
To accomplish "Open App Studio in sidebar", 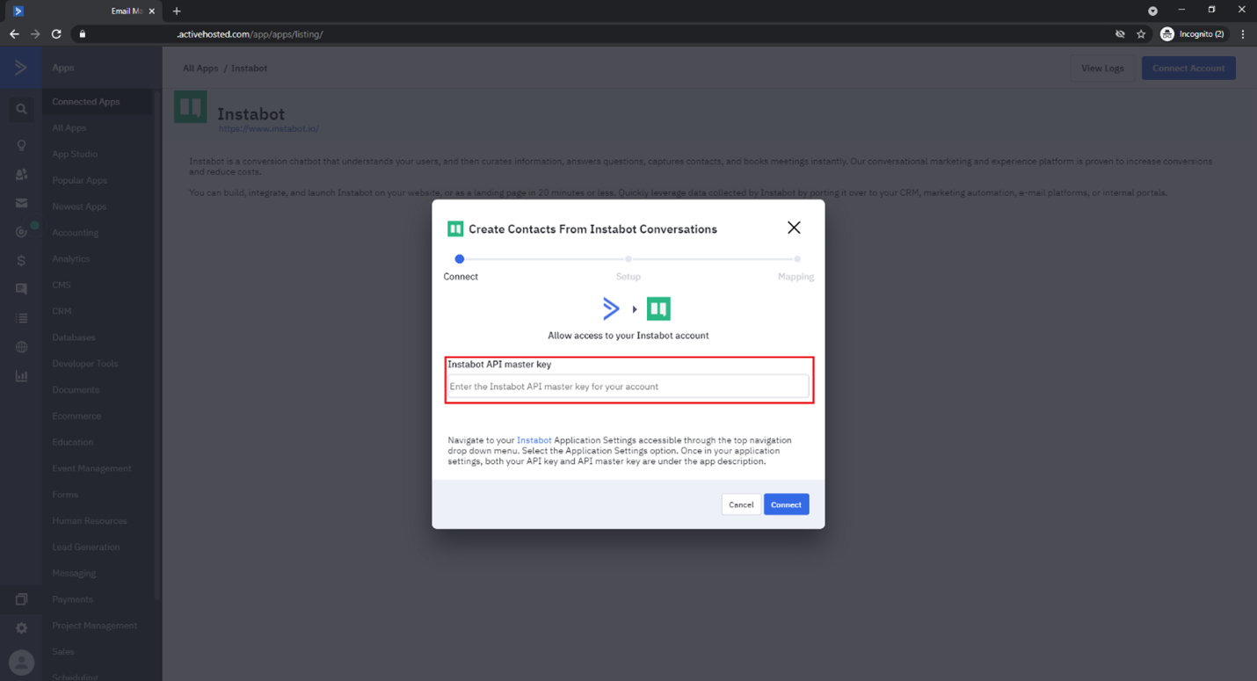I will [x=75, y=154].
